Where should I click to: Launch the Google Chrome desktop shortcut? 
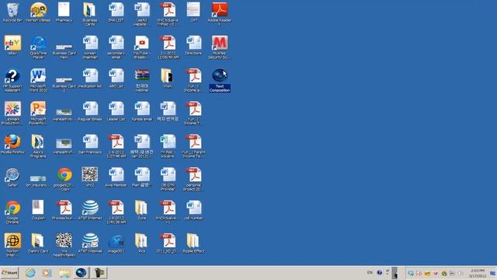[x=12, y=212]
